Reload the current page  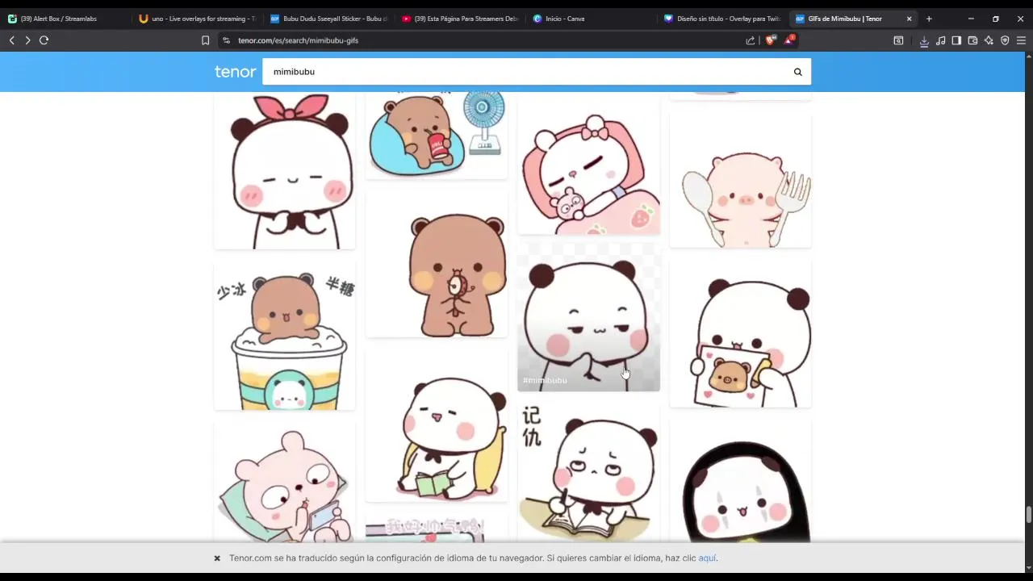44,40
